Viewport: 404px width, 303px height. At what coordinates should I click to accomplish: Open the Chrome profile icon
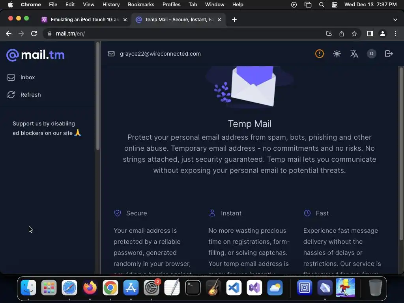tap(383, 34)
